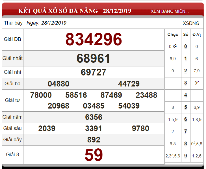
Task: Select fourth prize number 23488
Action: click(x=146, y=95)
